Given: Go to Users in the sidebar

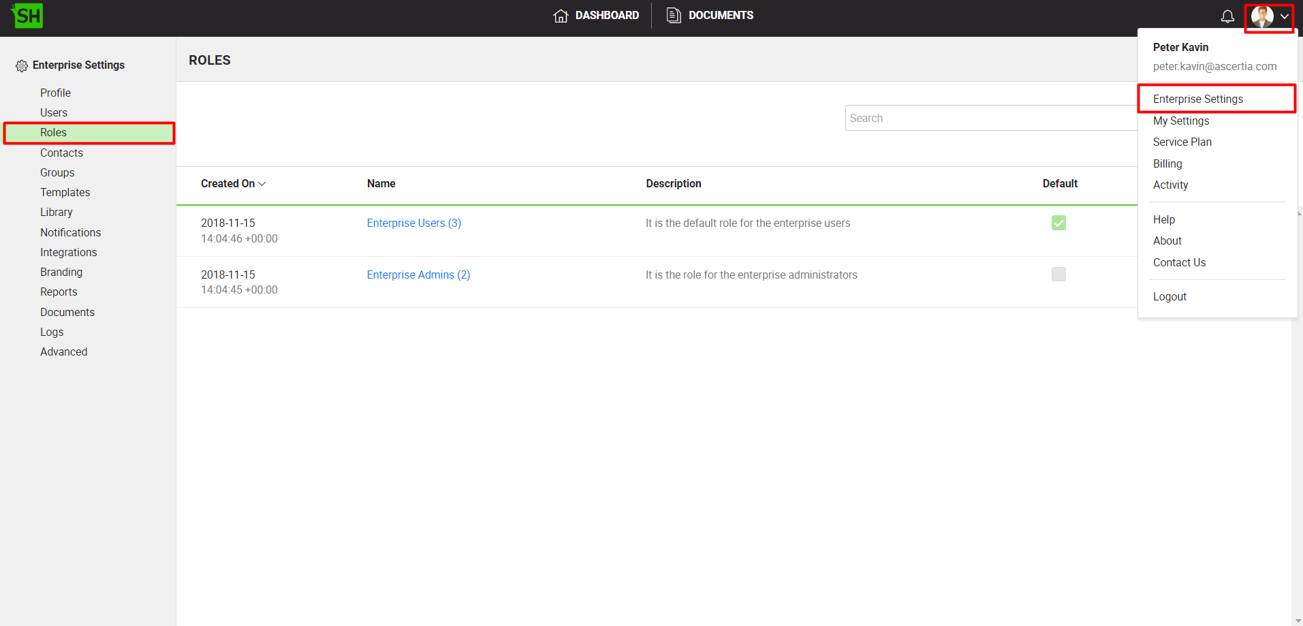Looking at the screenshot, I should point(54,113).
